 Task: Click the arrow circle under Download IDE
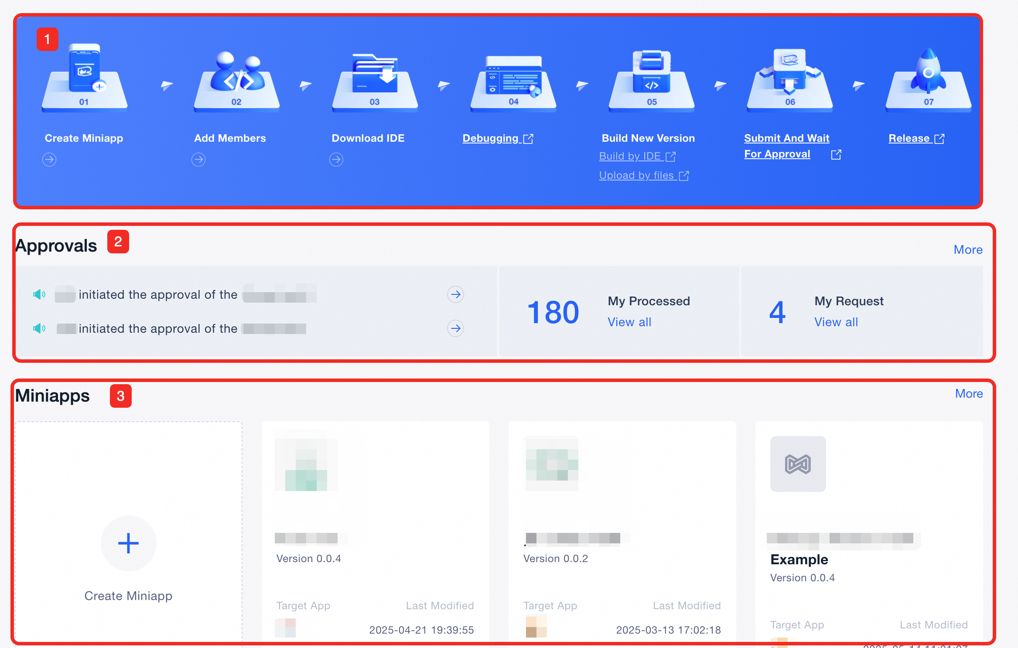(x=336, y=160)
